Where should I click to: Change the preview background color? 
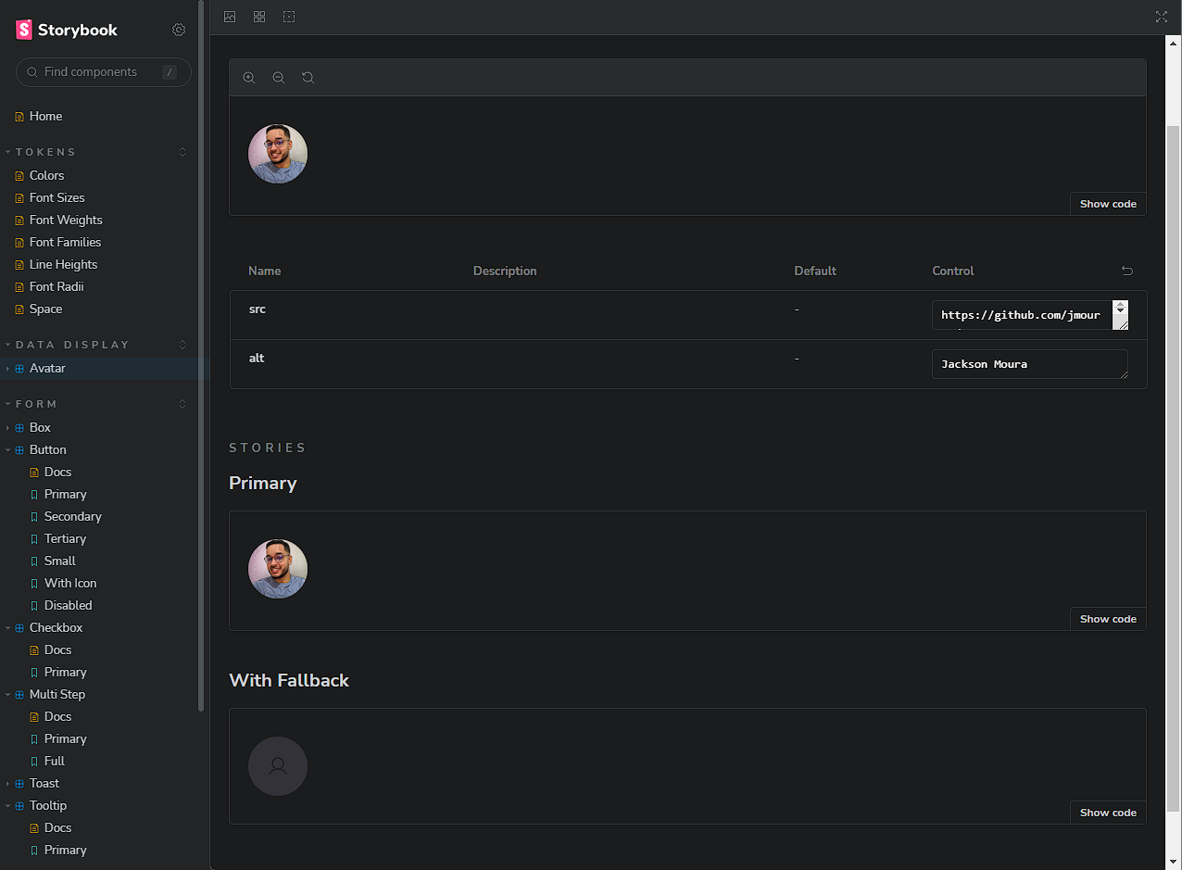point(230,17)
